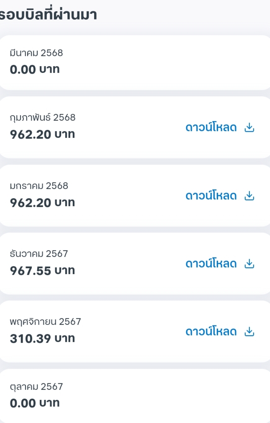Open the พฤศจิกายน 2567 bill card
Screen dimensions: 270x423
(135, 332)
